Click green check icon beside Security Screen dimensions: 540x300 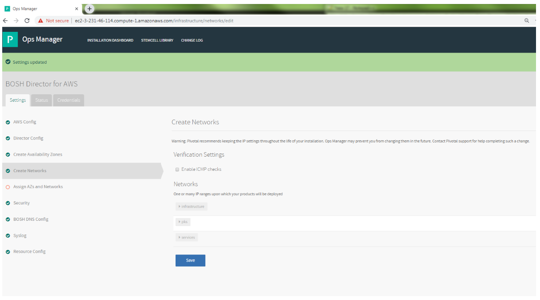[8, 203]
